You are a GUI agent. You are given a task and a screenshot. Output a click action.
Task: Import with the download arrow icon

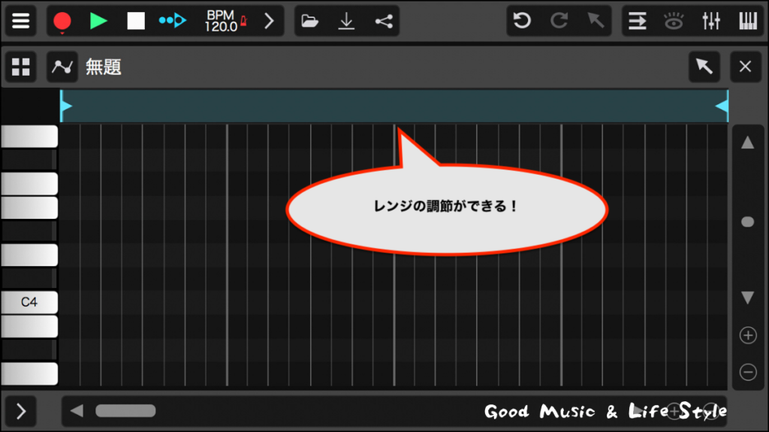[346, 21]
